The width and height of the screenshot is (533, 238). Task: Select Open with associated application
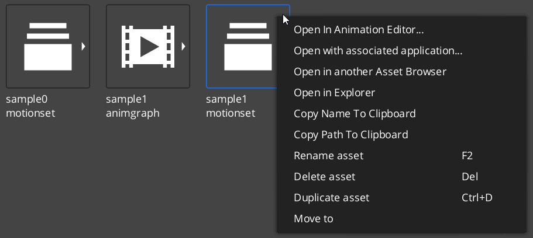378,51
